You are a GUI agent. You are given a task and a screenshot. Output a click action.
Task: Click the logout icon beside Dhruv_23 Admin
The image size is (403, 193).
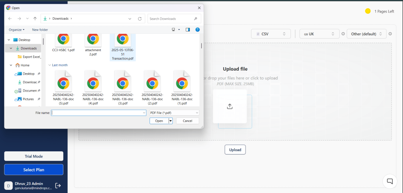point(58,186)
